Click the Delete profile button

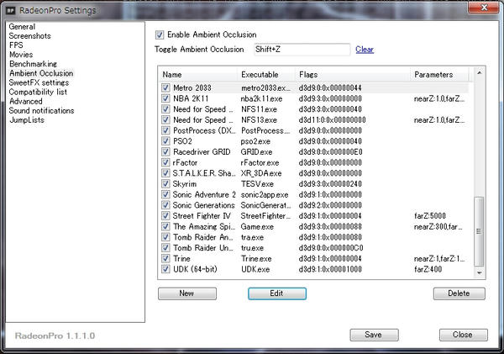point(459,293)
